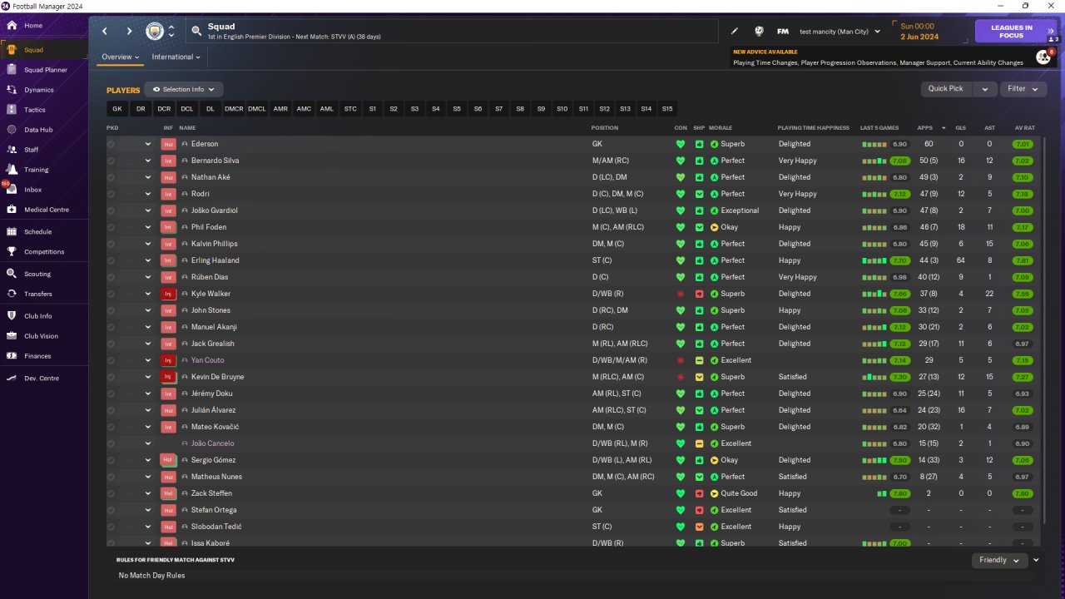
Task: Sort players by the APPS column header
Action: pos(925,128)
